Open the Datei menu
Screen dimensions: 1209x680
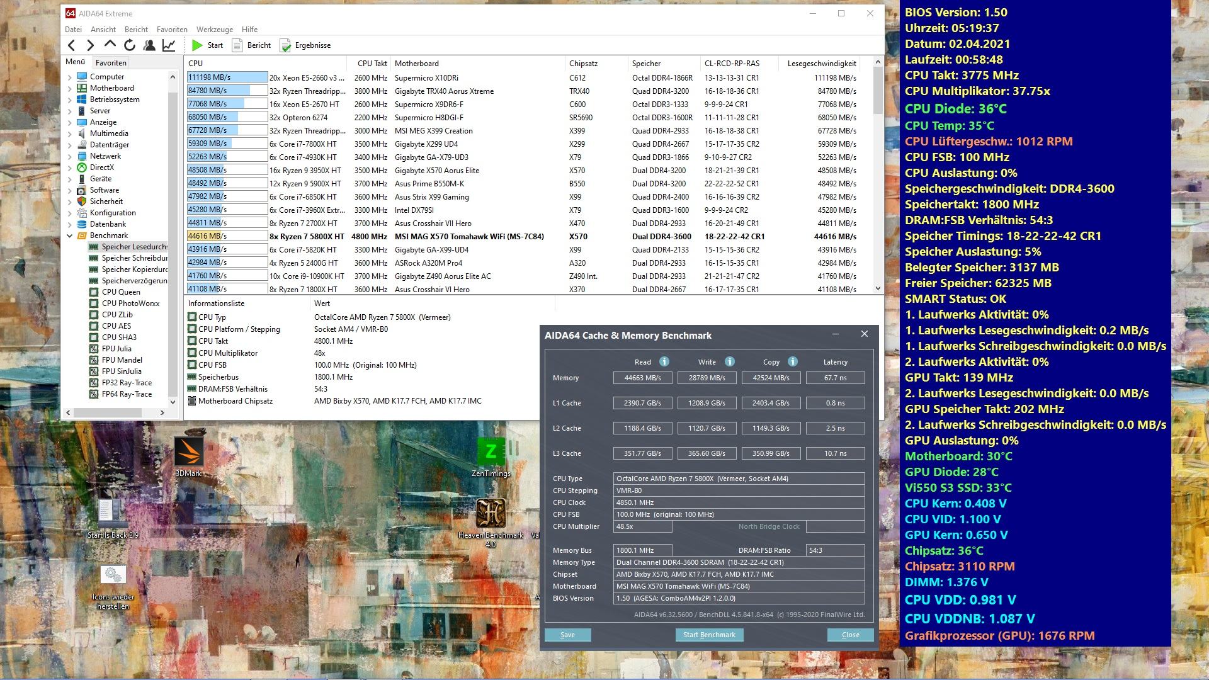coord(73,30)
